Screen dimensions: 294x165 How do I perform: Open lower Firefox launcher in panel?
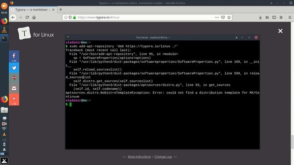pos(4,99)
